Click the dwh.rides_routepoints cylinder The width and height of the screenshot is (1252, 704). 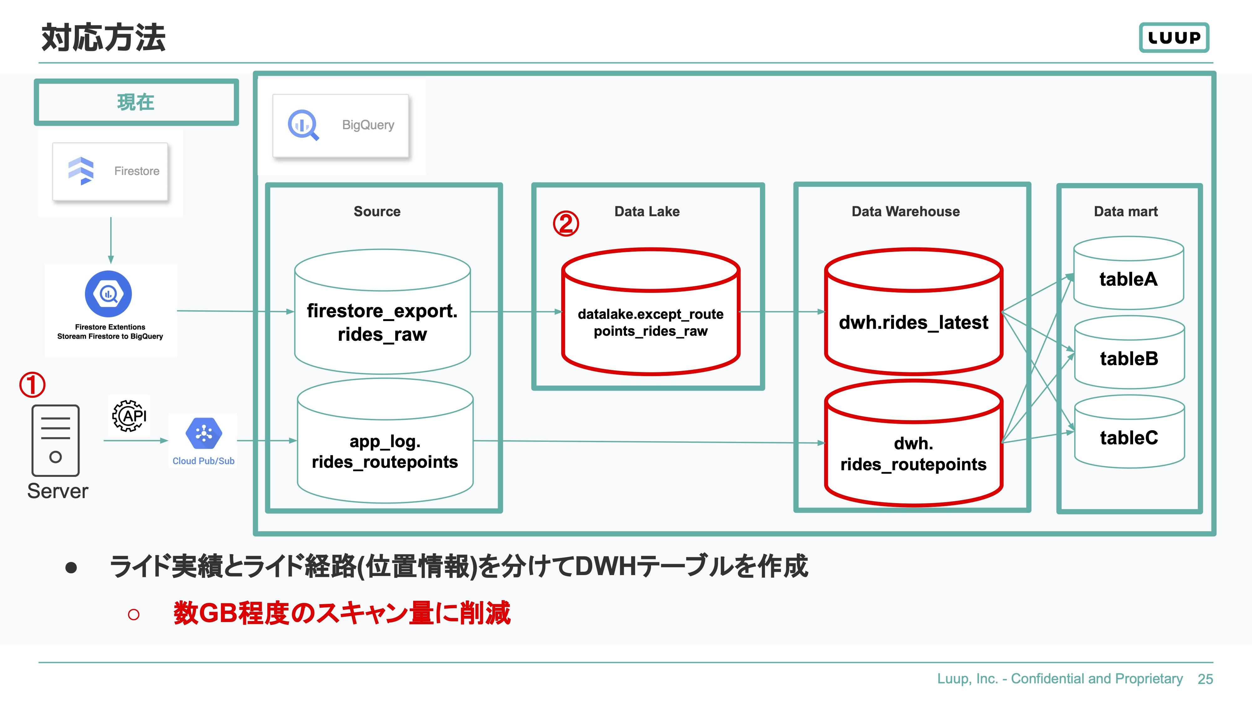tap(914, 443)
